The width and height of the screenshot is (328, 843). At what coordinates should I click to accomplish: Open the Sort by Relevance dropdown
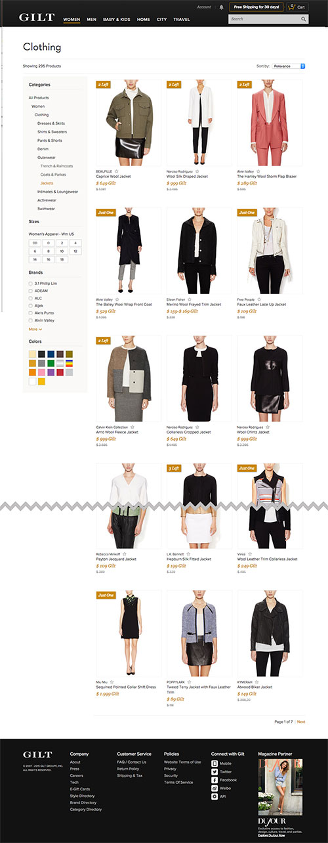tap(289, 66)
